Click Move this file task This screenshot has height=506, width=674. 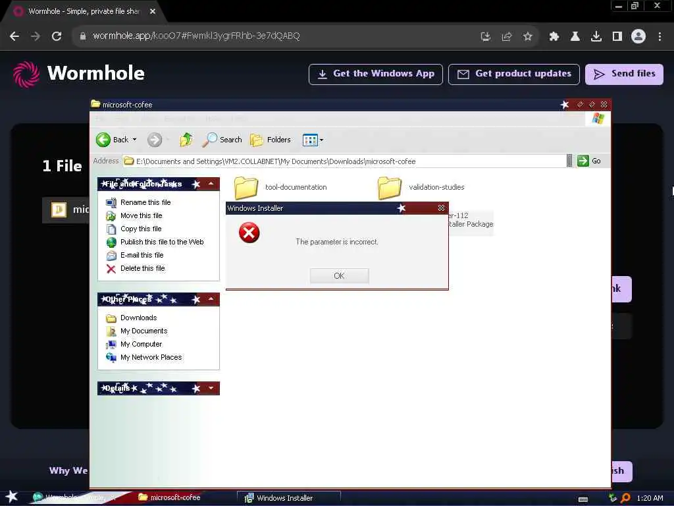click(x=134, y=215)
